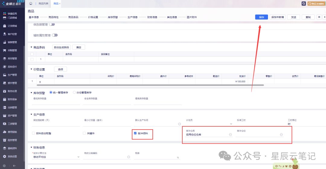Open 销售管理 module in sidebar
The height and width of the screenshot is (169, 326).
click(12, 42)
